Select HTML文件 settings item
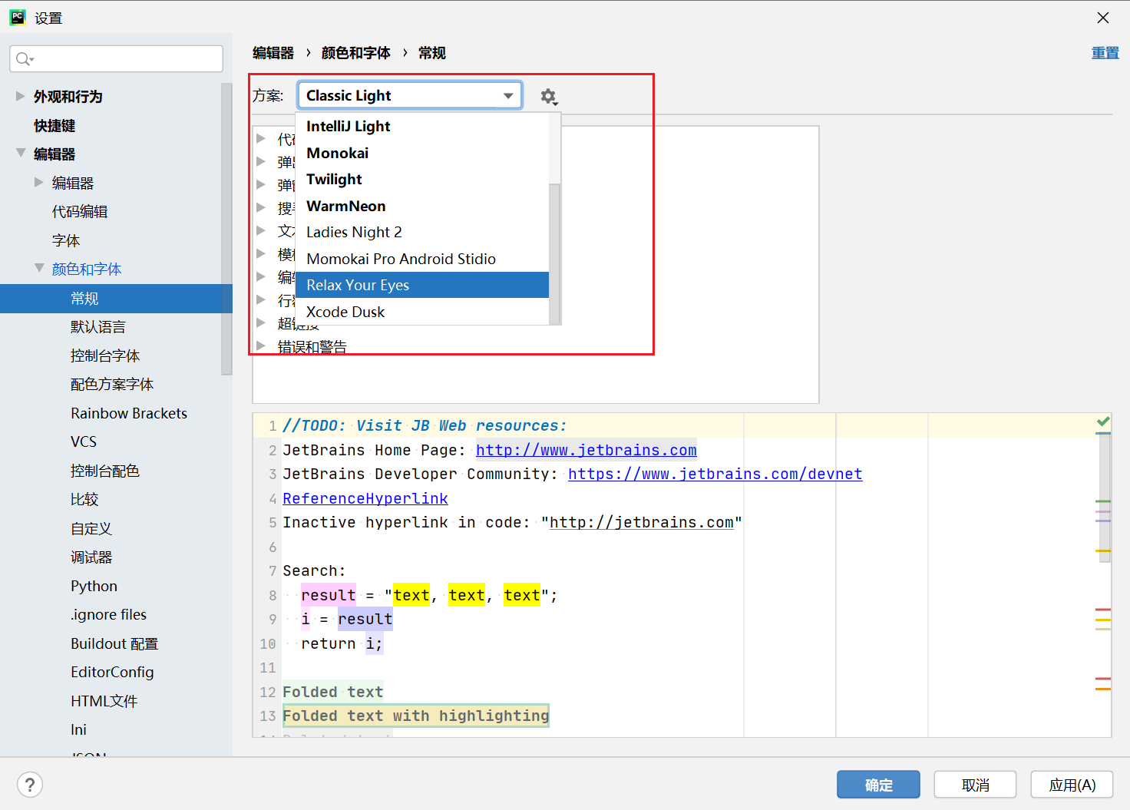The width and height of the screenshot is (1130, 810). click(104, 701)
